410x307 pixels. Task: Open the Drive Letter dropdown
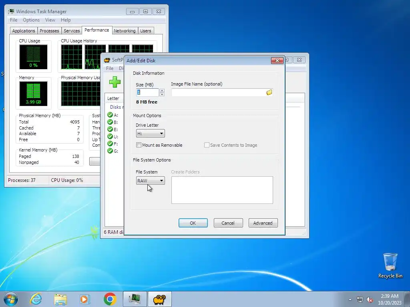click(x=151, y=134)
